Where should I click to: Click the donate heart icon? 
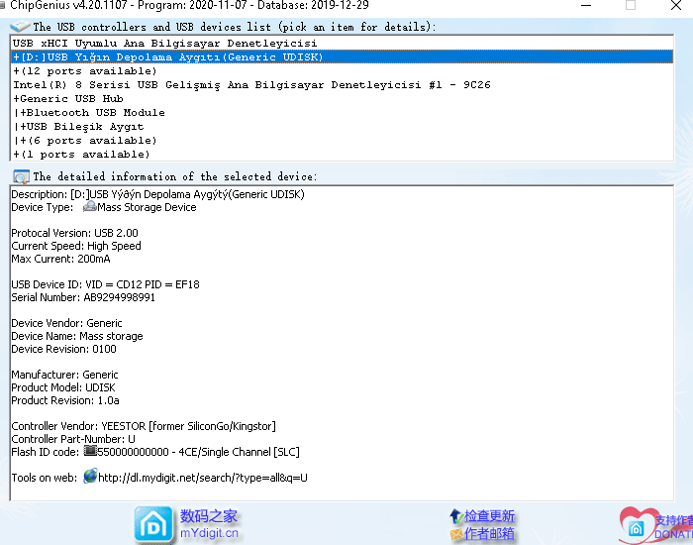[x=636, y=525]
